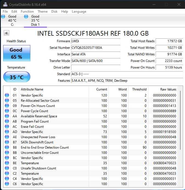
Task: Select the C: drive status orb
Action: pos(3,16)
